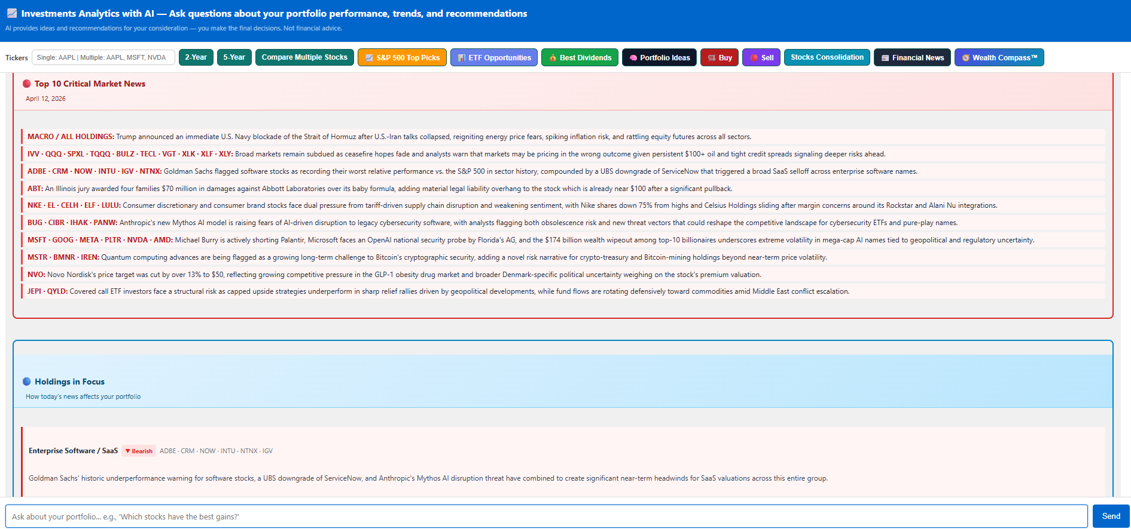Viewport: 1131px width, 529px height.
Task: Focus the Tickers input field
Action: [103, 57]
